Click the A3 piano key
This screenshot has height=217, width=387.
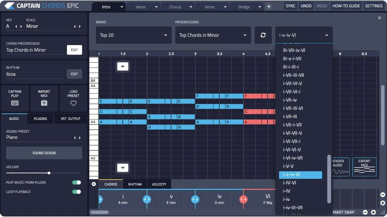94,122
